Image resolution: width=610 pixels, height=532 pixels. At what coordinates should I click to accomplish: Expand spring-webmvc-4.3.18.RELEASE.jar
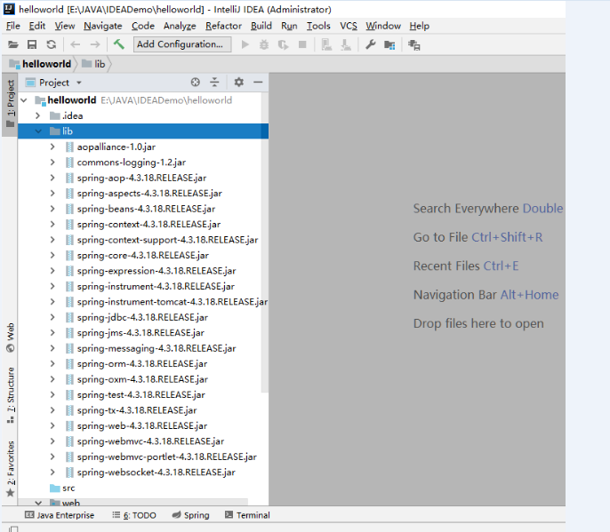coord(52,441)
